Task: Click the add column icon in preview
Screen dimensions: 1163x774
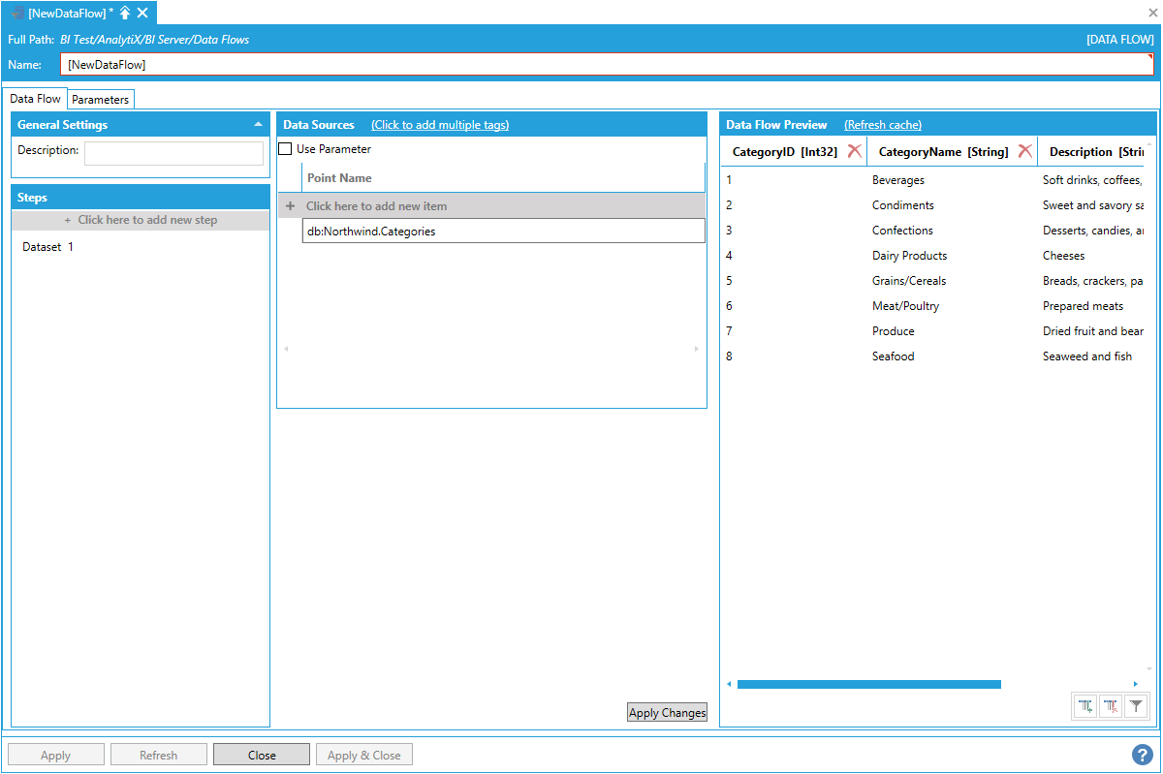Action: 1086,707
